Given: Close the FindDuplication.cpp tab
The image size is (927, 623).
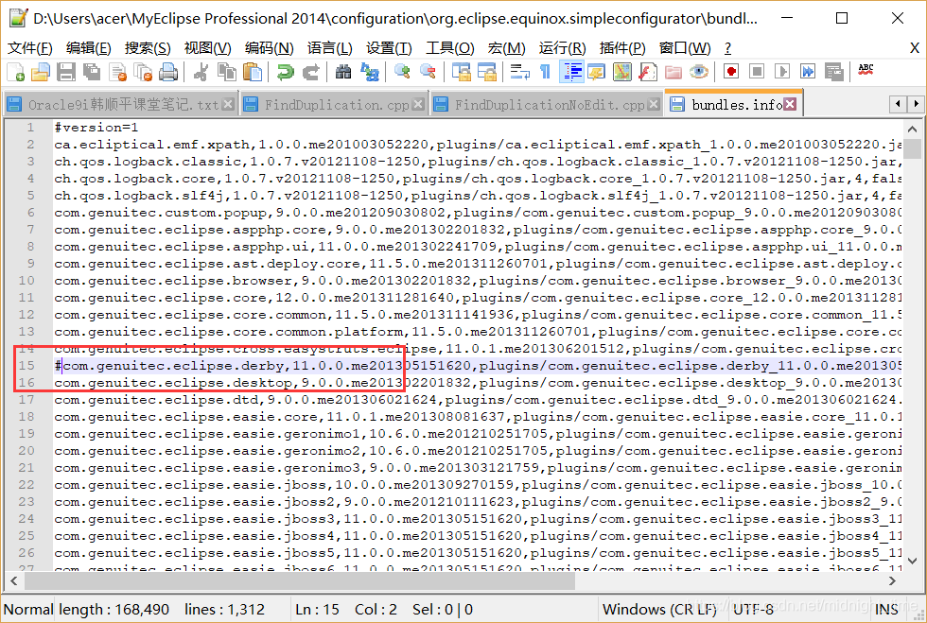Looking at the screenshot, I should coord(418,105).
